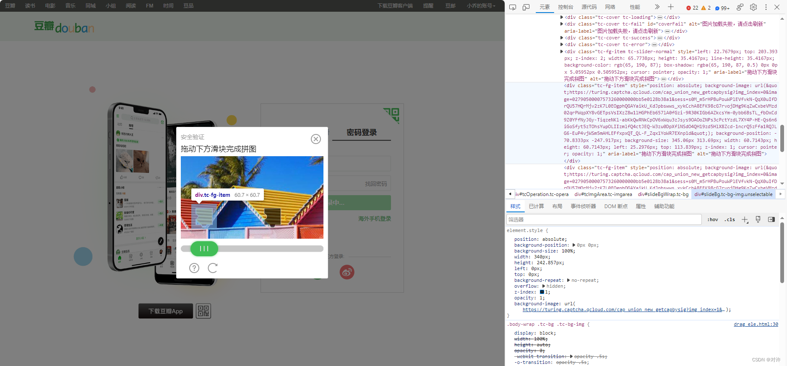Screen dimensions: 787x366
Task: Switch to QR code login corner icon
Action: coord(392,115)
